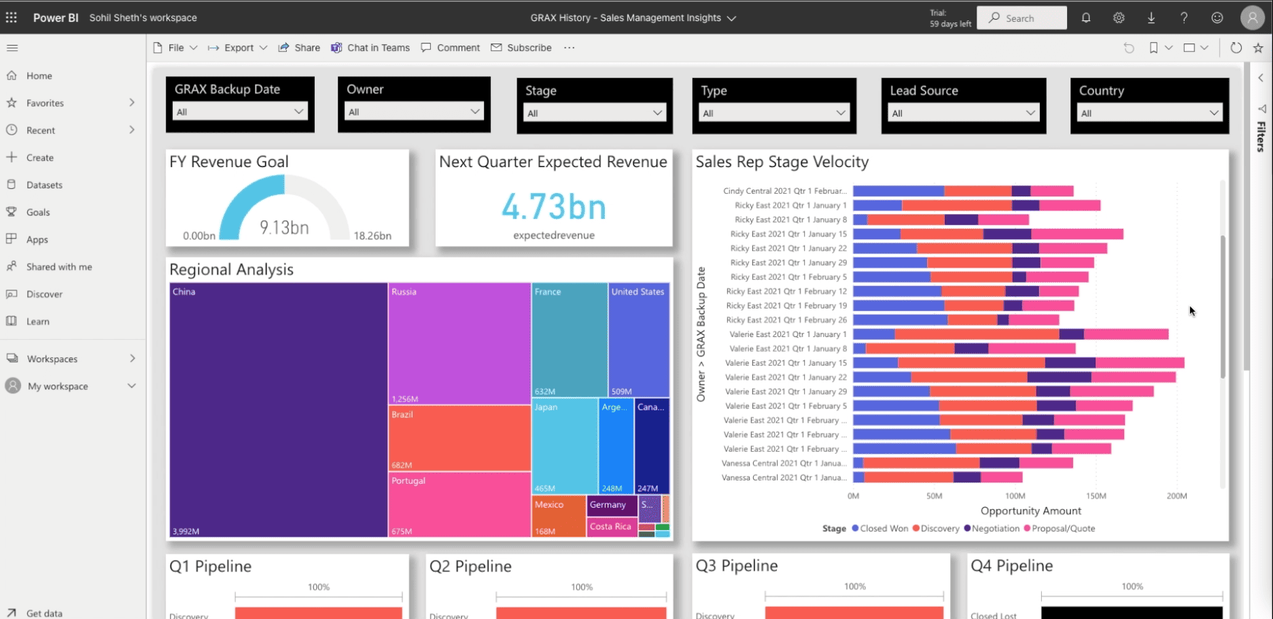Click the download icon in the top bar
The image size is (1273, 619).
pos(1151,18)
